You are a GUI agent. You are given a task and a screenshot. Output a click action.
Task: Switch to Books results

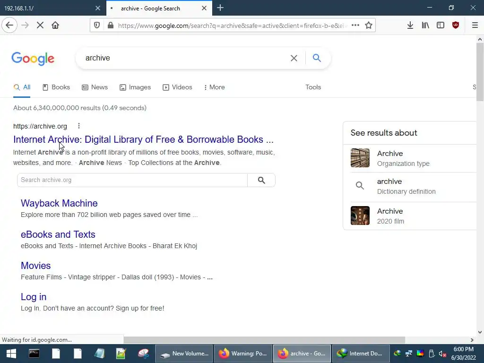pos(56,87)
